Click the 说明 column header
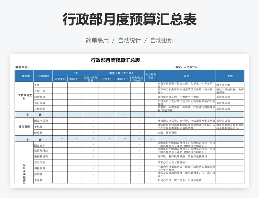 (x=186, y=76)
